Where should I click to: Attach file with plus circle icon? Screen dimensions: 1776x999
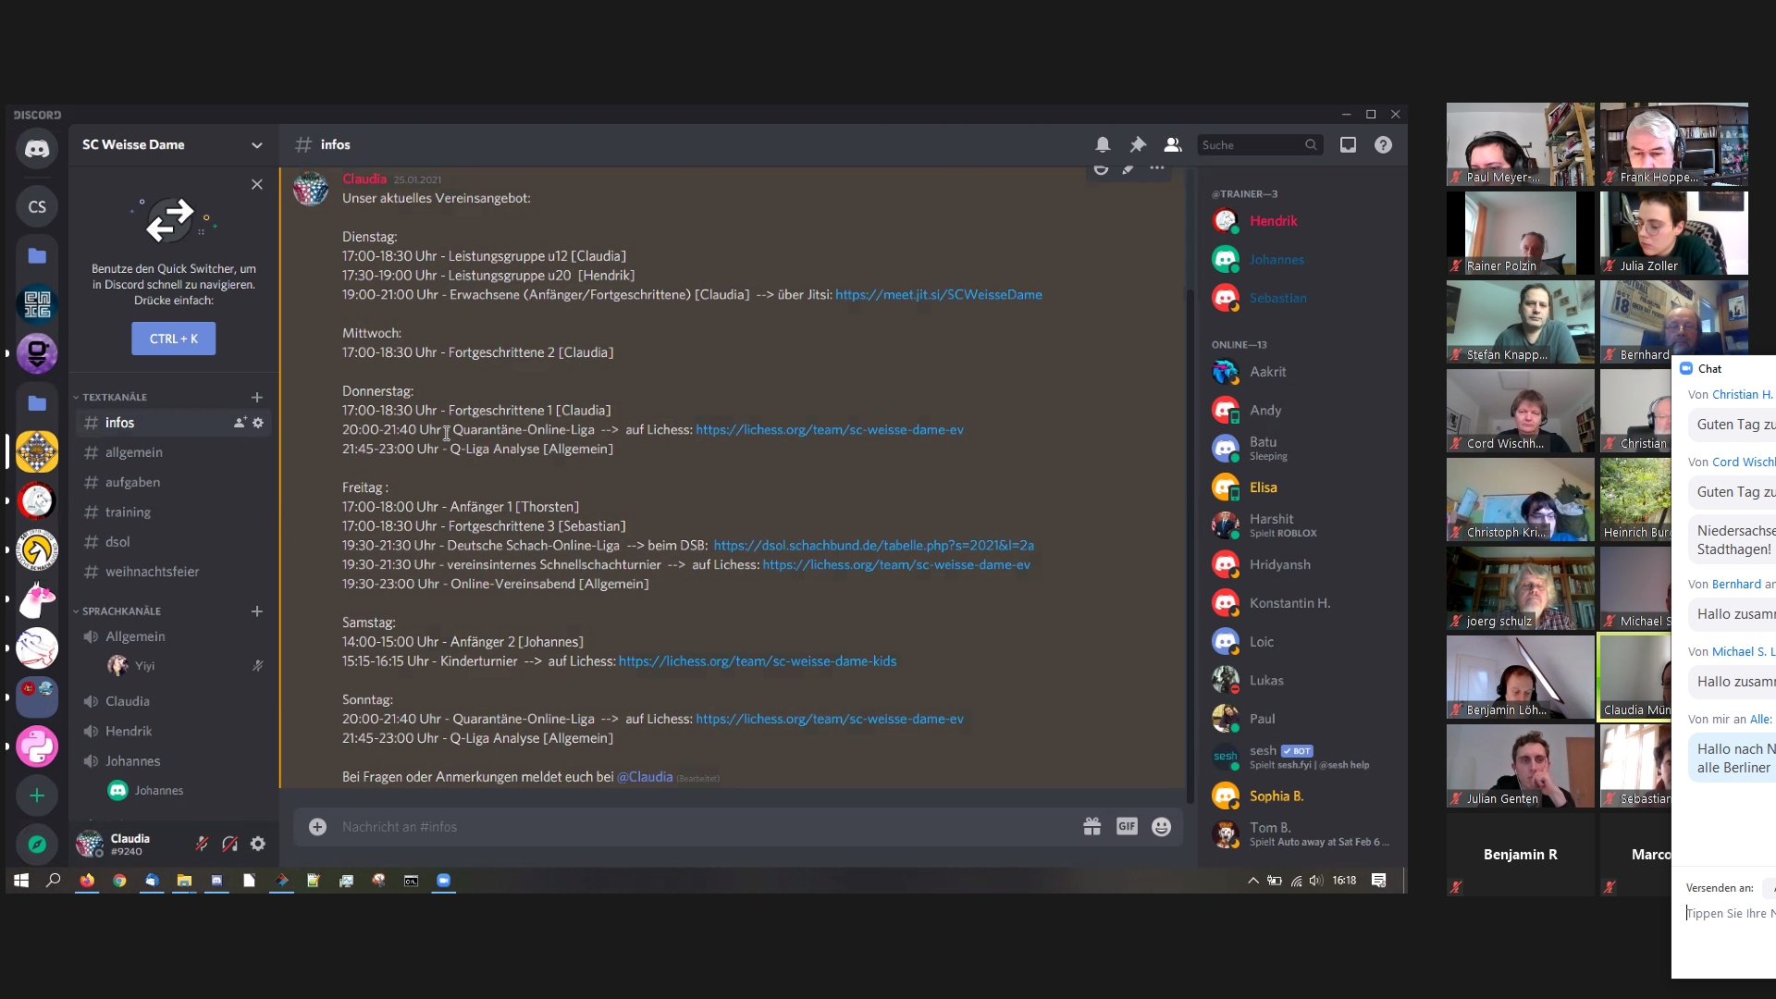(x=317, y=827)
